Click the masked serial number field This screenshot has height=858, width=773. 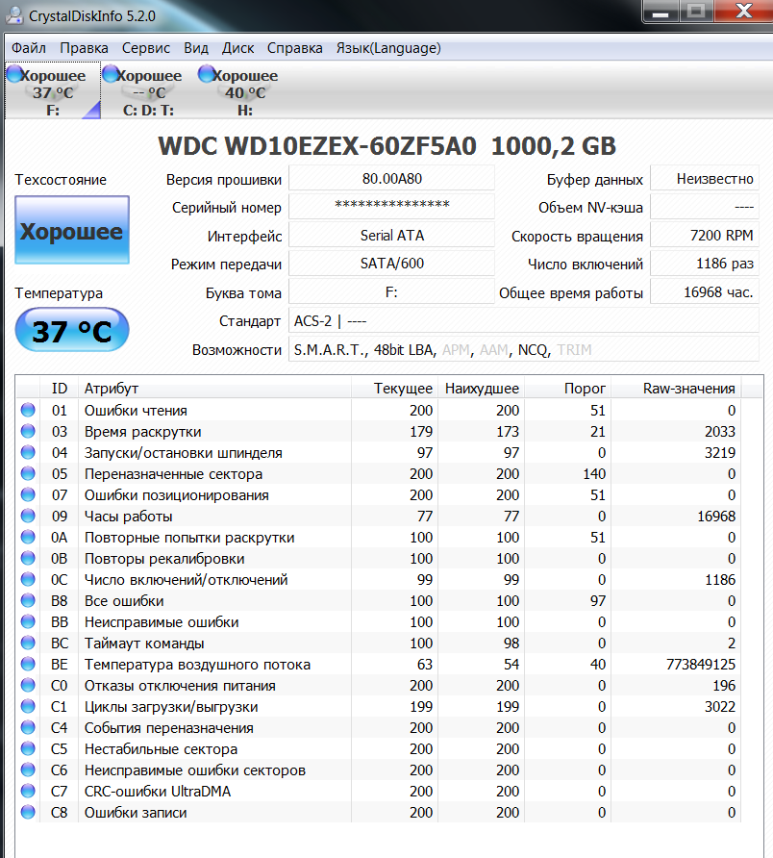pos(391,207)
